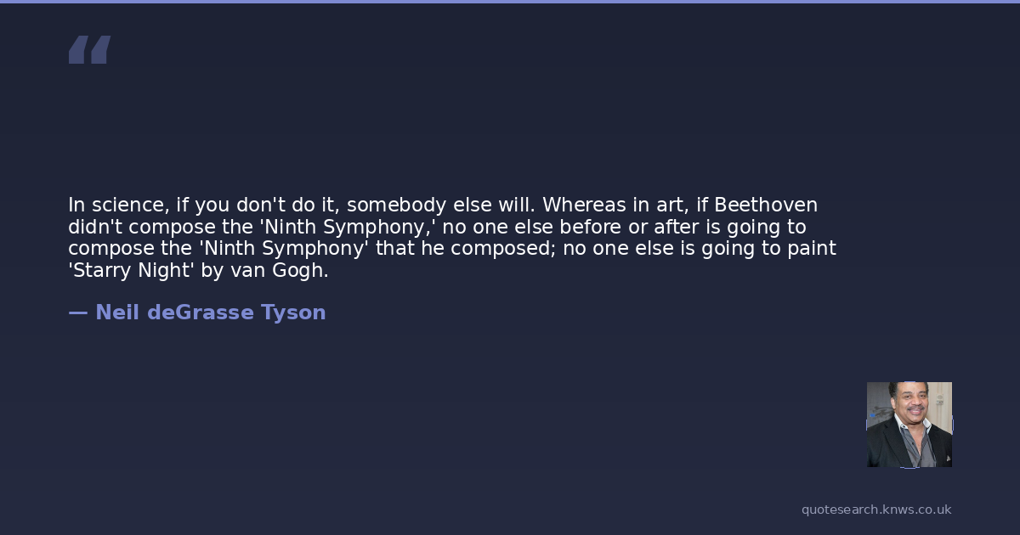Click the em dash before the author name
This screenshot has width=1020, height=535.
point(77,313)
